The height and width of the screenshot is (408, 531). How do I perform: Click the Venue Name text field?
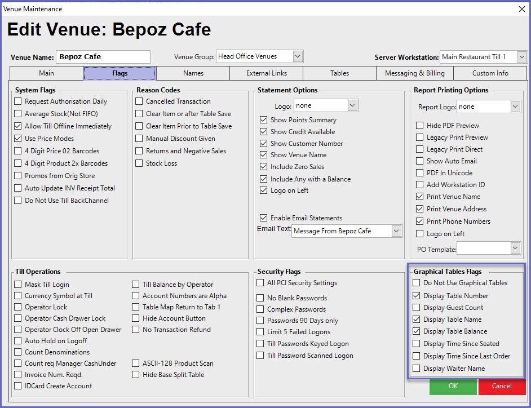103,57
